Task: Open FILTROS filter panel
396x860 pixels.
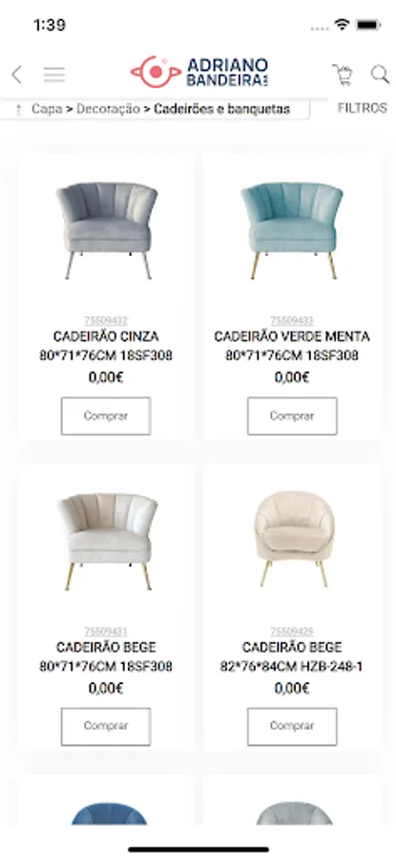Action: [362, 108]
